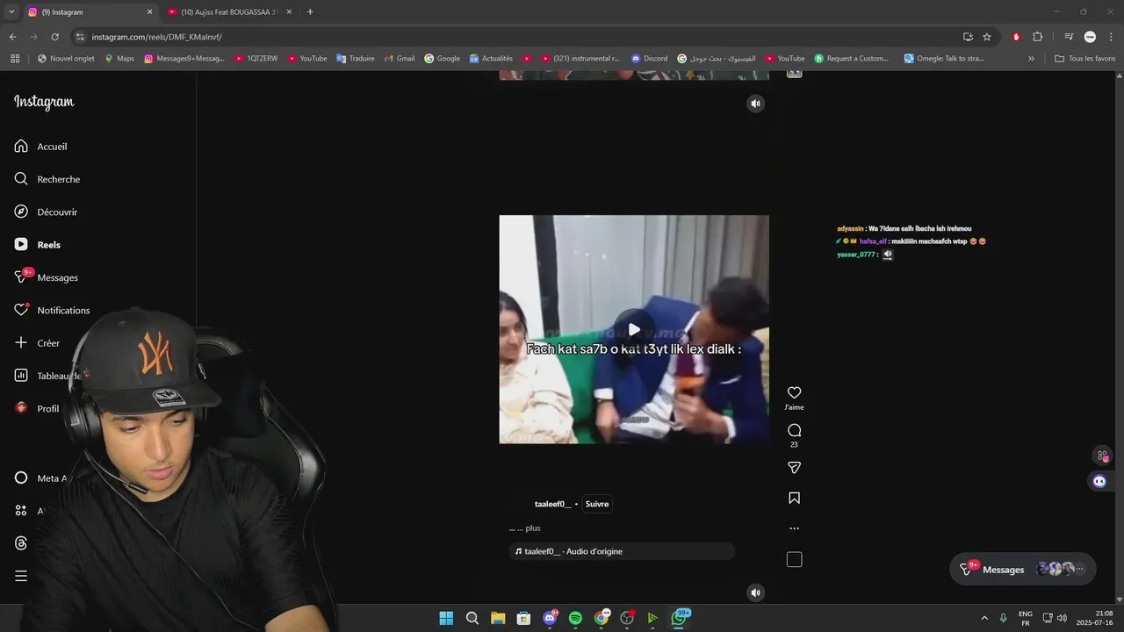Open the tab search dropdown arrow

click(x=11, y=12)
